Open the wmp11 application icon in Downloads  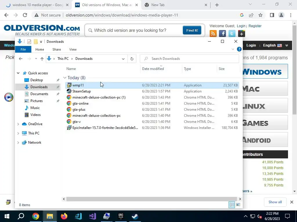69,85
